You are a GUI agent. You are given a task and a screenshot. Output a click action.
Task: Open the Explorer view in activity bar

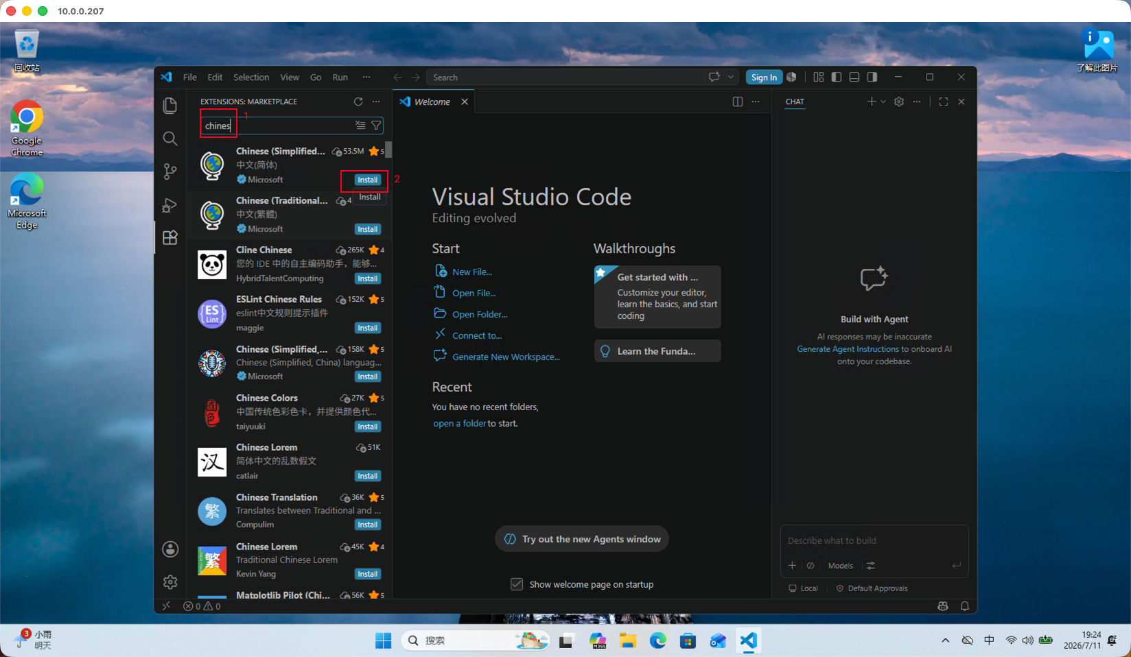pos(170,106)
